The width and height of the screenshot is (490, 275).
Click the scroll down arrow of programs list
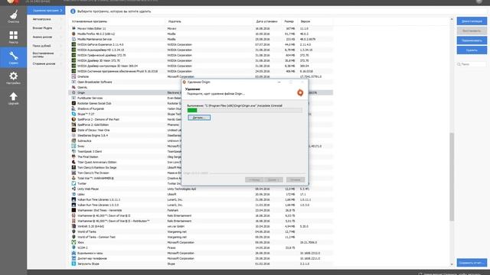(x=452, y=264)
